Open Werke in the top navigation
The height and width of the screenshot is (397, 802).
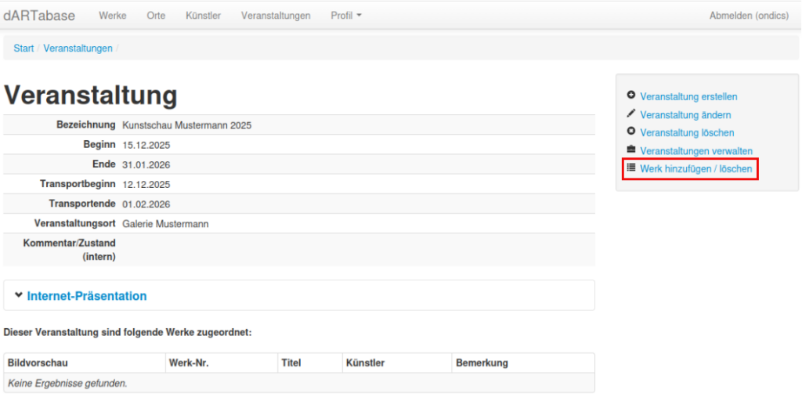click(113, 16)
